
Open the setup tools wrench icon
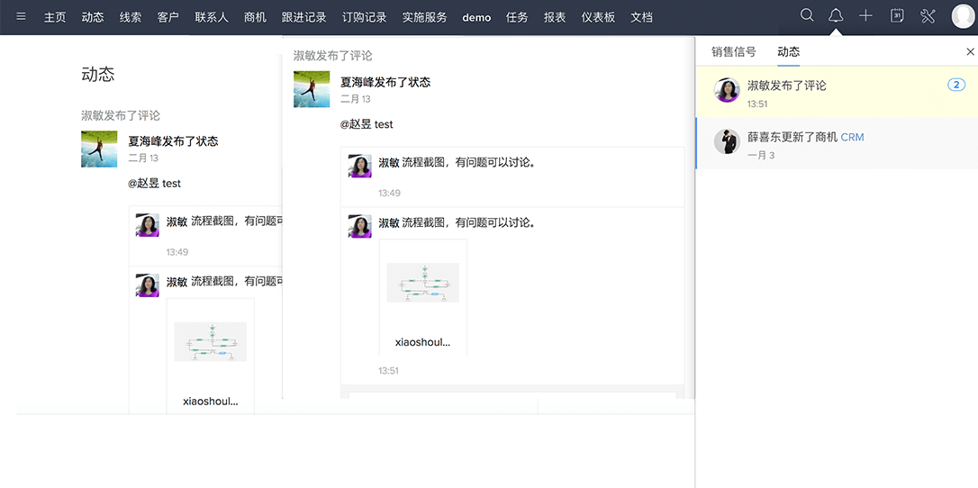point(928,15)
